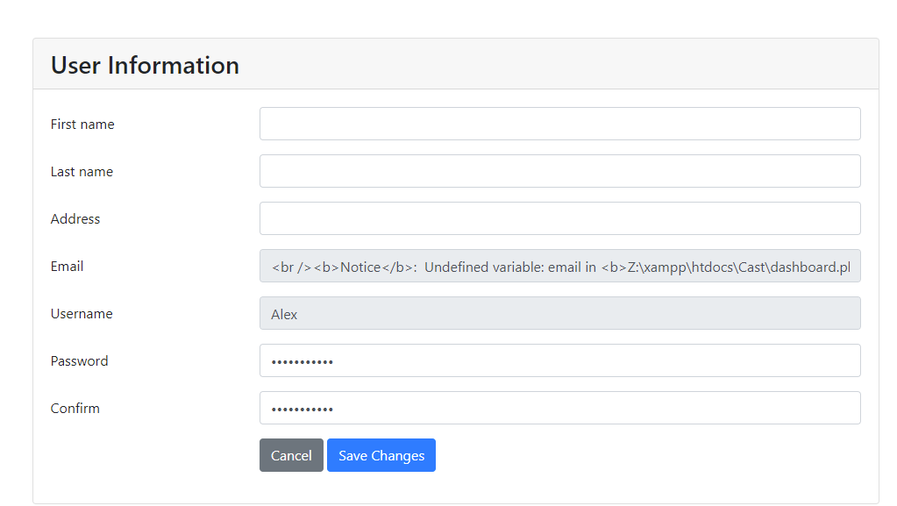The height and width of the screenshot is (506, 897).
Task: Focus the Confirm password input field
Action: (x=559, y=408)
